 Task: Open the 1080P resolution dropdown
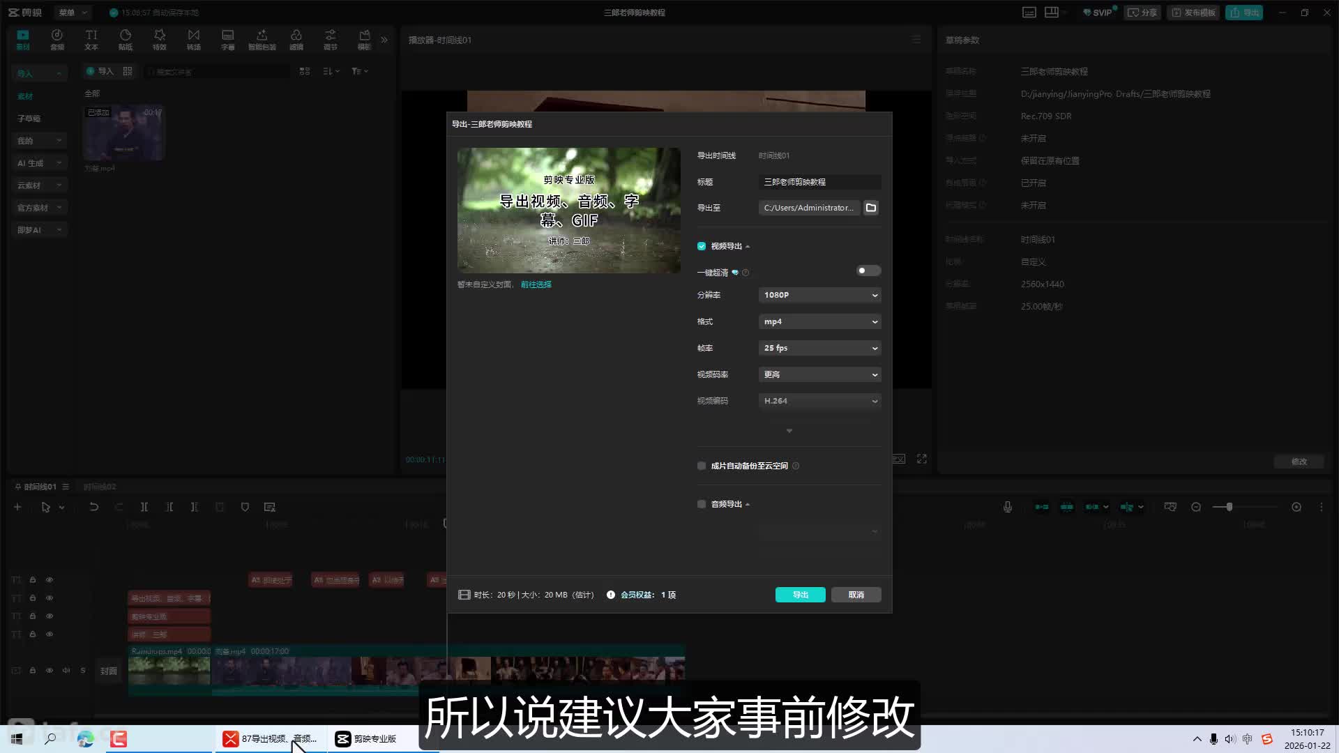click(x=819, y=295)
